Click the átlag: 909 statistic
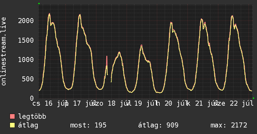257x134 pixels. 158,125
